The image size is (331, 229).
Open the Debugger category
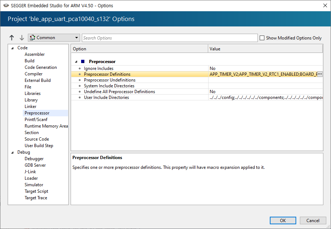[x=34, y=159]
